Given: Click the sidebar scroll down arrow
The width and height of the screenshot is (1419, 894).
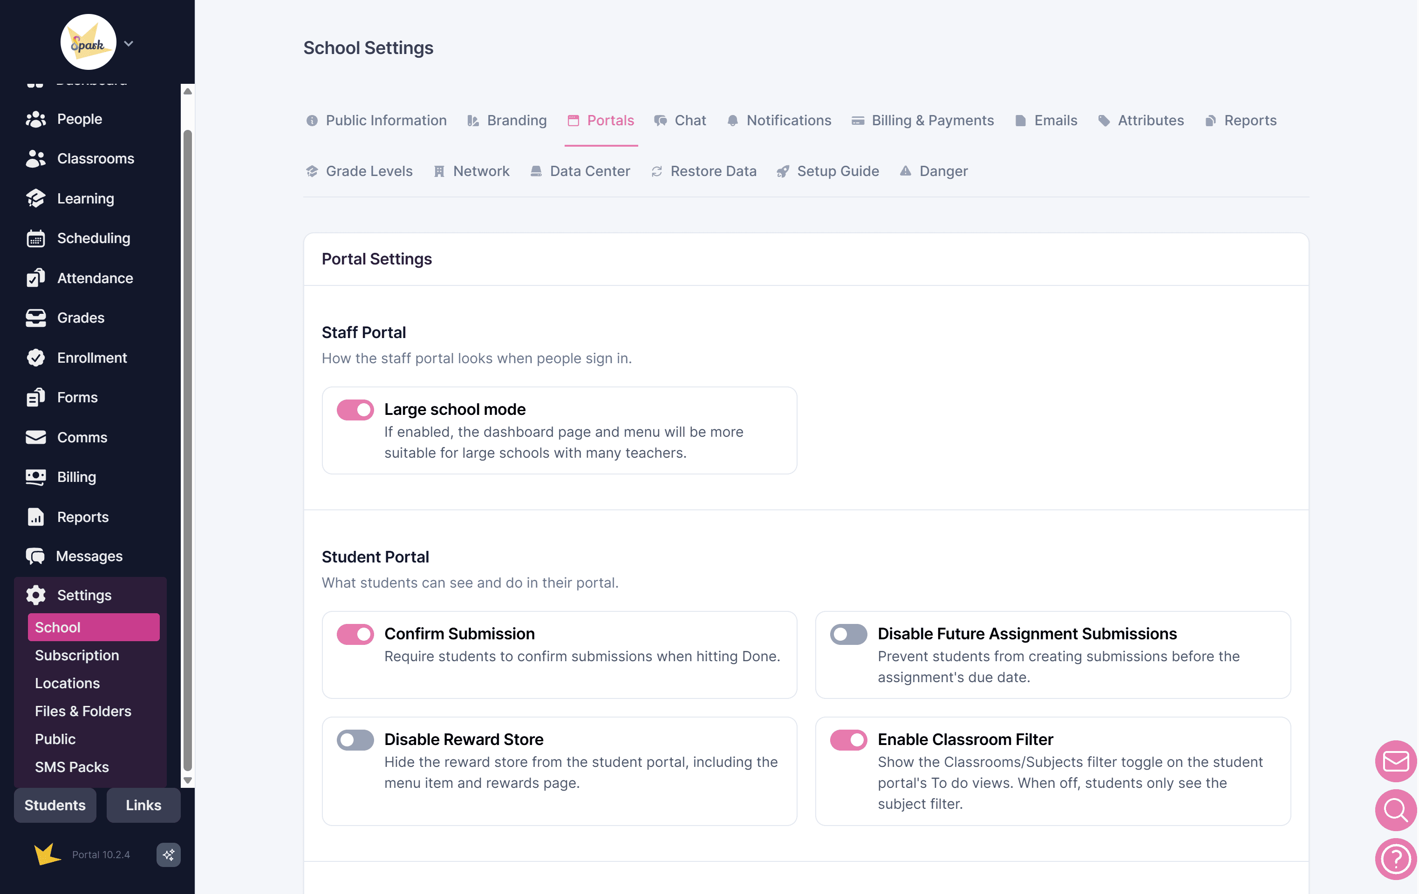Looking at the screenshot, I should (x=187, y=780).
